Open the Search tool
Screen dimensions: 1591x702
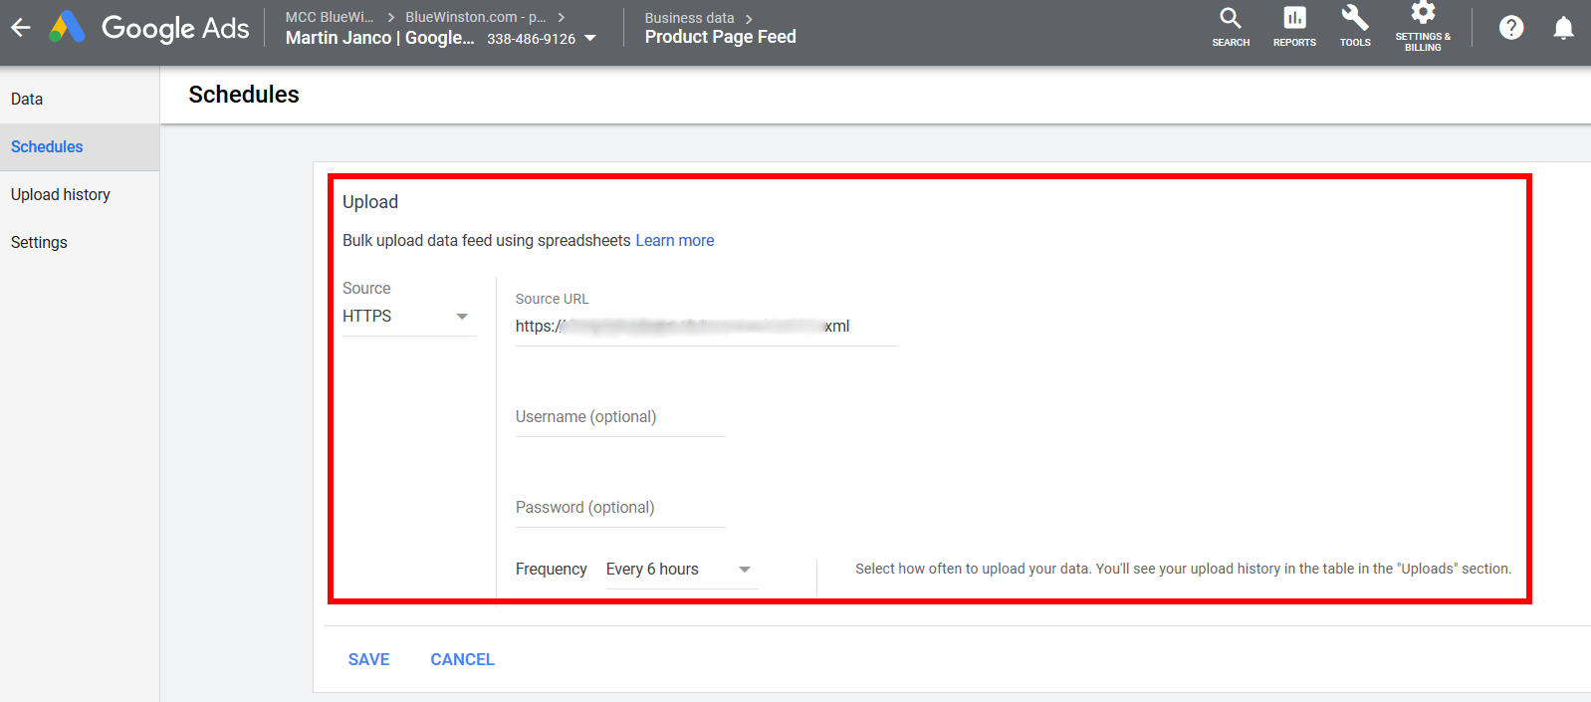[1231, 27]
